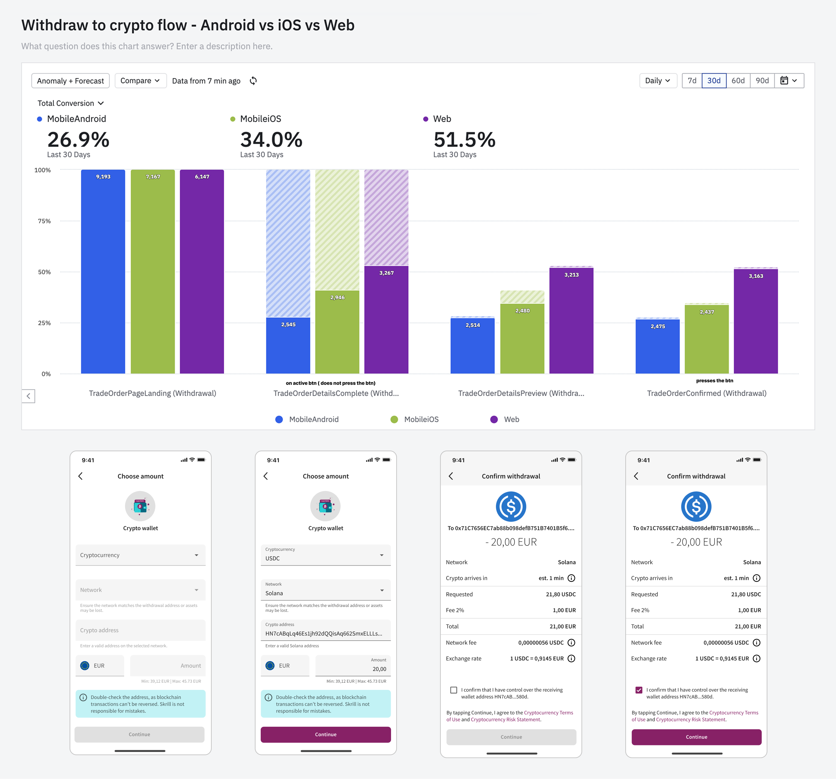Click info icon beside Network fee, fourth phone
This screenshot has height=779, width=836.
pos(757,643)
